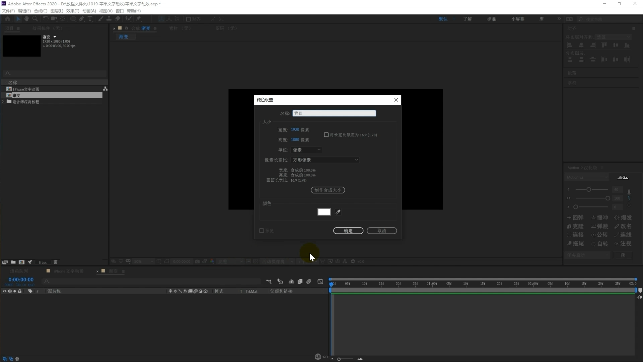Select the Type tool in the toolbar
643x362 pixels.
pos(90,19)
